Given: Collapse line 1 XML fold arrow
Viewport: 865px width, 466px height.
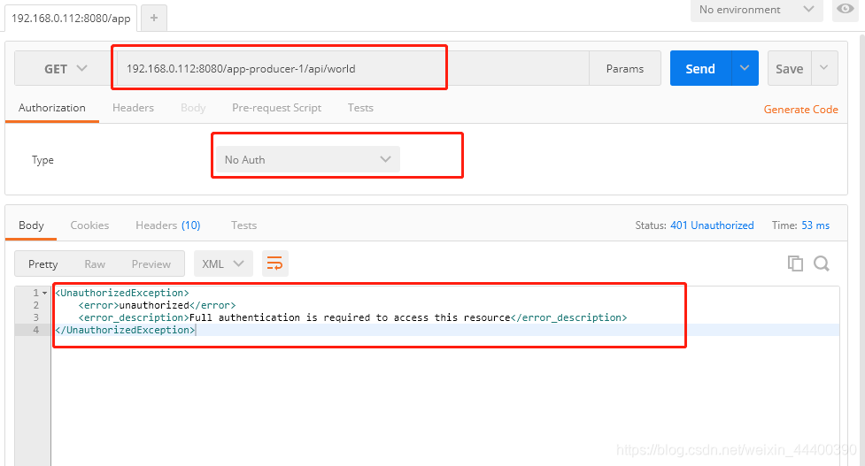Looking at the screenshot, I should pos(44,293).
